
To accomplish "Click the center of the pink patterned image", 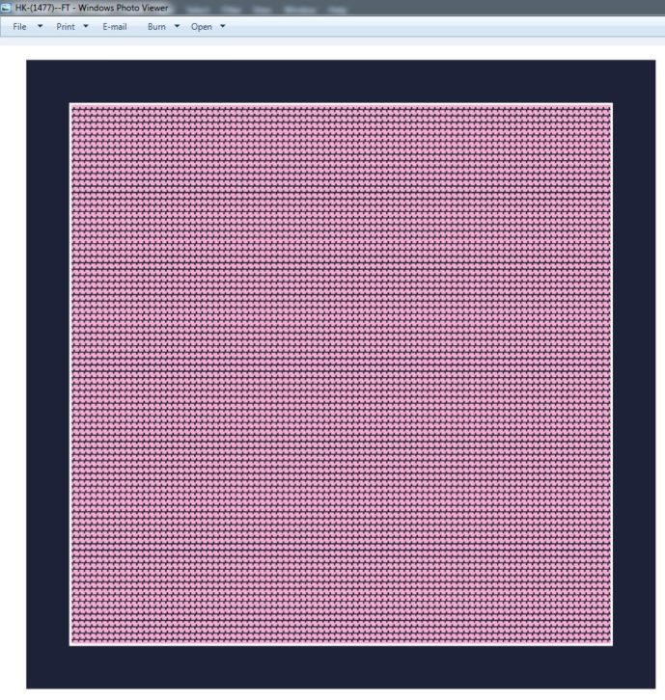I will [341, 374].
